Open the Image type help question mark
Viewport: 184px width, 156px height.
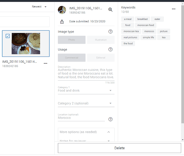point(110,32)
